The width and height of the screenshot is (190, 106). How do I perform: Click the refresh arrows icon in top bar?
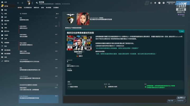pos(151,3)
